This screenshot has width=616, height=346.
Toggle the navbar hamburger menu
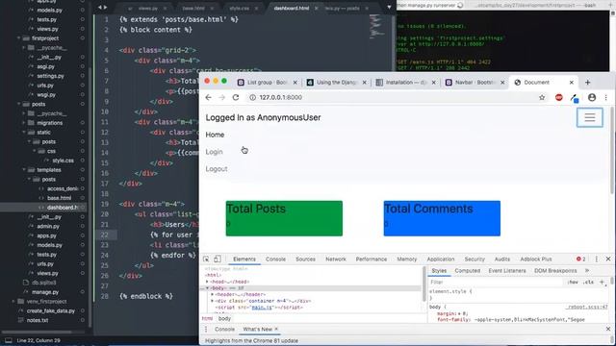[x=590, y=117]
